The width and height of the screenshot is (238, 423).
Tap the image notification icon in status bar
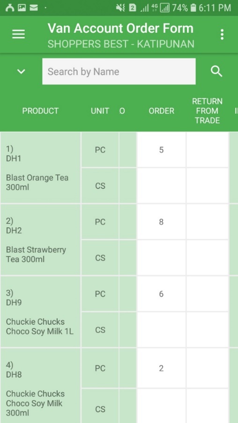[x=22, y=8]
